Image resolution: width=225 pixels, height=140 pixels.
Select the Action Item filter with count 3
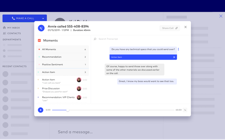[x=62, y=72]
